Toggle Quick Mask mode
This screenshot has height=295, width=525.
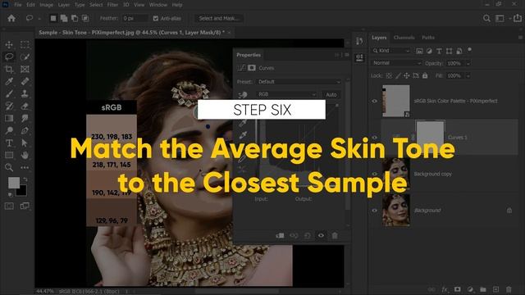[9, 206]
